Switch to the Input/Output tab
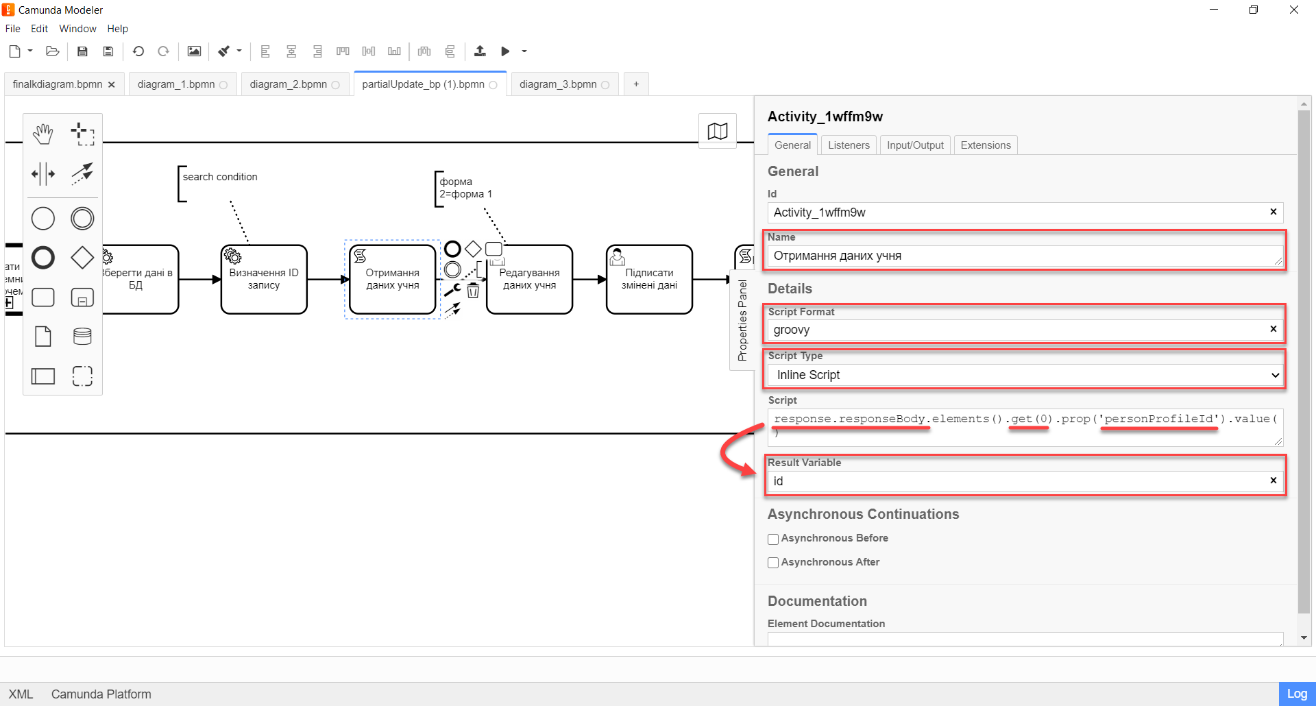Image resolution: width=1316 pixels, height=706 pixels. [x=915, y=145]
